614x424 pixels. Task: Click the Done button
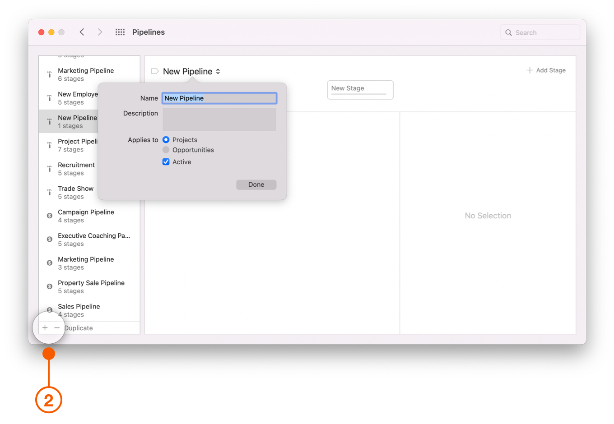pos(256,184)
